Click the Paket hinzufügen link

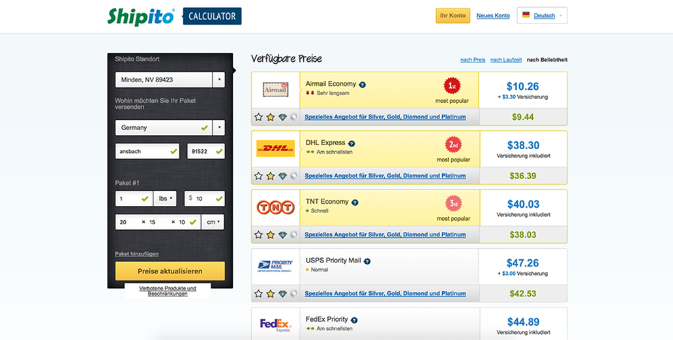(136, 254)
